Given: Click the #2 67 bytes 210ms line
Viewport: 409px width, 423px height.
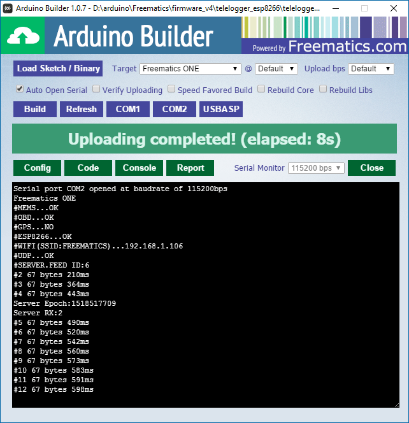Looking at the screenshot, I should point(51,275).
